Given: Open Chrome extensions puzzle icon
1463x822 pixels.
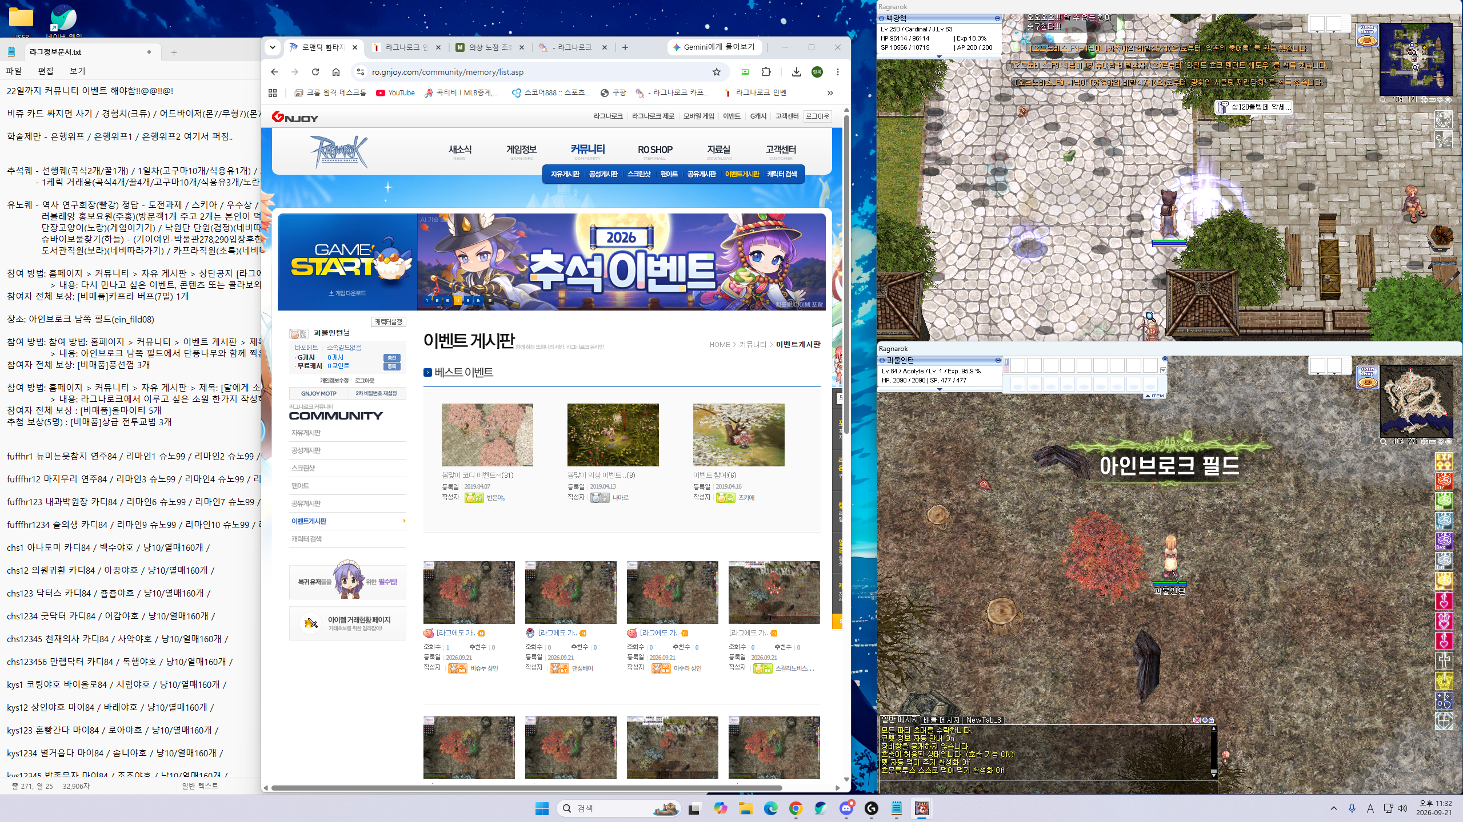Looking at the screenshot, I should click(x=766, y=72).
